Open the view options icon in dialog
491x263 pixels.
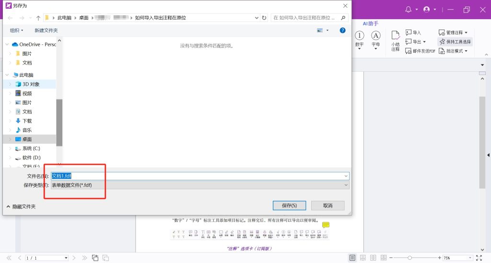[x=320, y=30]
